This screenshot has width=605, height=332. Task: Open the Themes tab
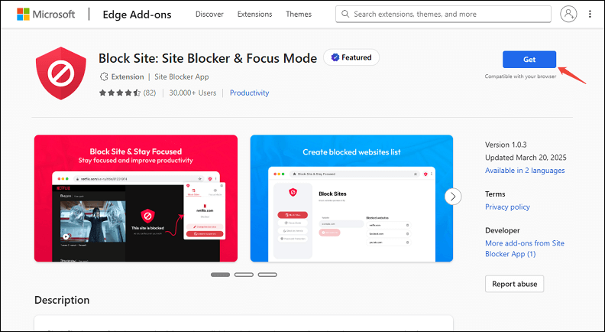coord(299,15)
